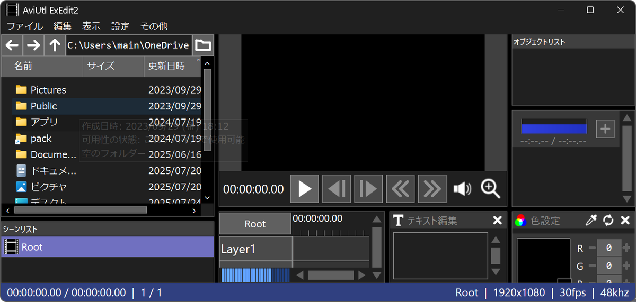Select the Public folder

[106, 106]
